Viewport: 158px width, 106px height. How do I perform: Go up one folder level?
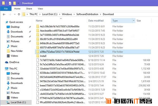(x=19, y=14)
